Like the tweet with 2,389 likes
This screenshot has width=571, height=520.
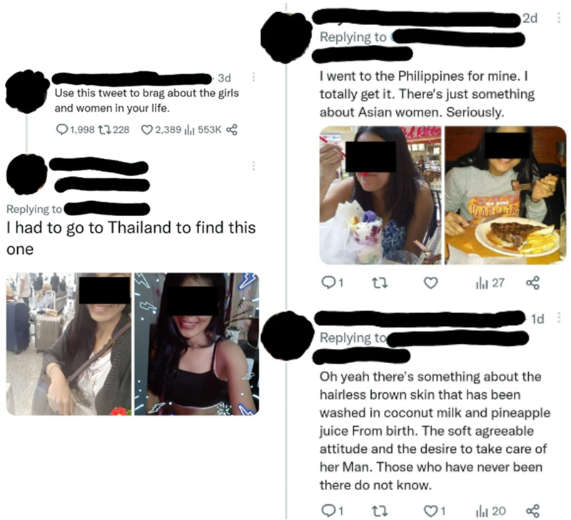pos(146,130)
